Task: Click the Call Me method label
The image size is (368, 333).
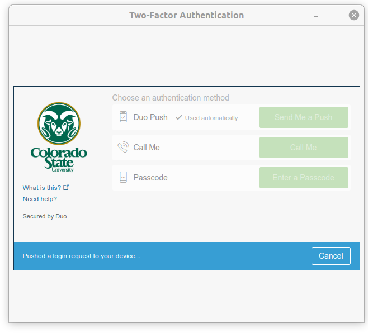Action: click(x=147, y=148)
